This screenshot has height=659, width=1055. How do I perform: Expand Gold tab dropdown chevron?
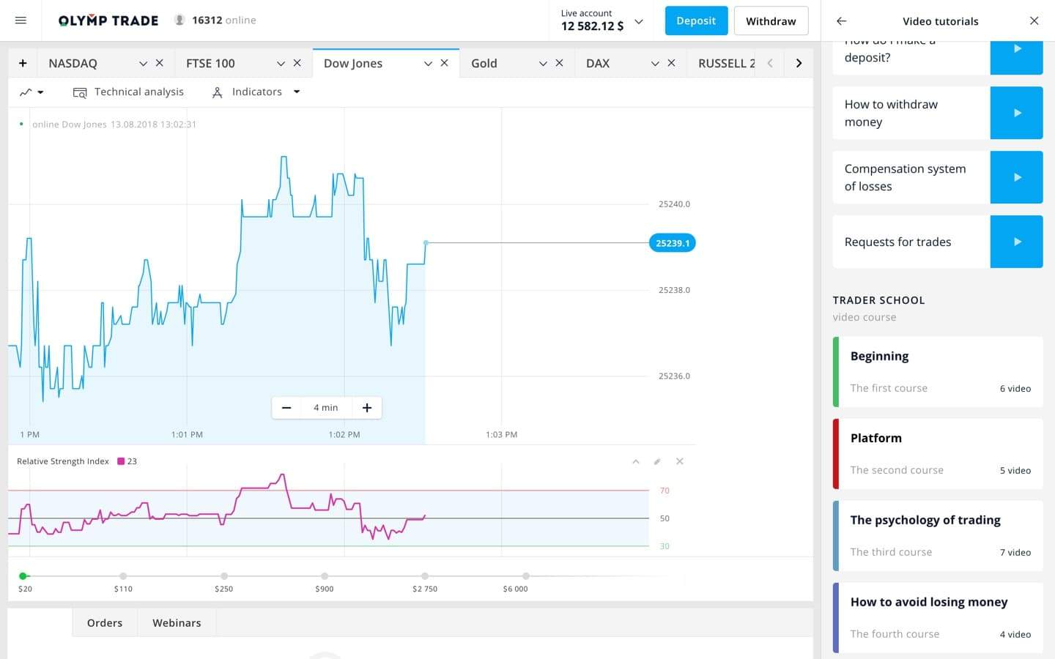coord(543,64)
